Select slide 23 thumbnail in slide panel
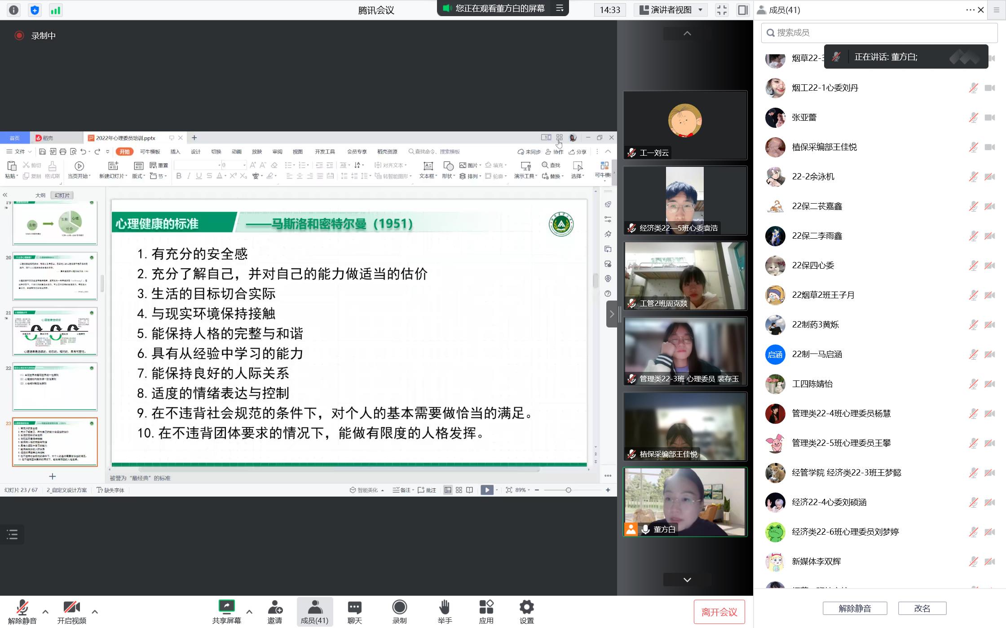Screen dimensions: 1006x628 (x=55, y=442)
